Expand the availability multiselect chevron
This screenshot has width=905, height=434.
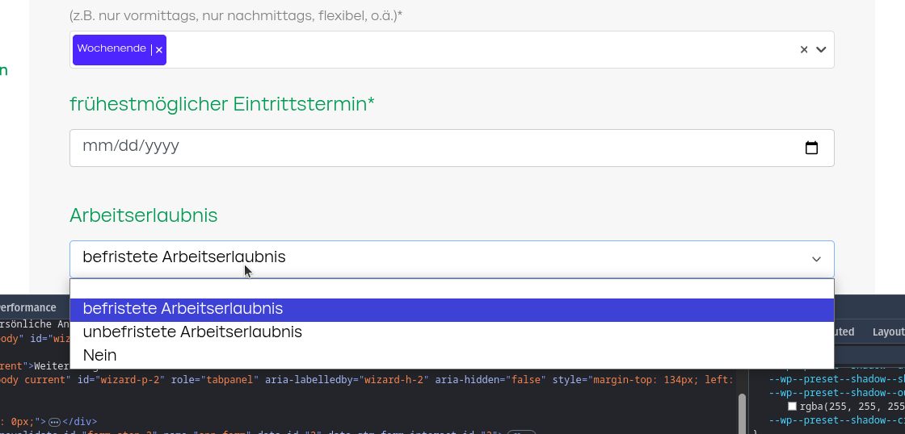pos(822,50)
